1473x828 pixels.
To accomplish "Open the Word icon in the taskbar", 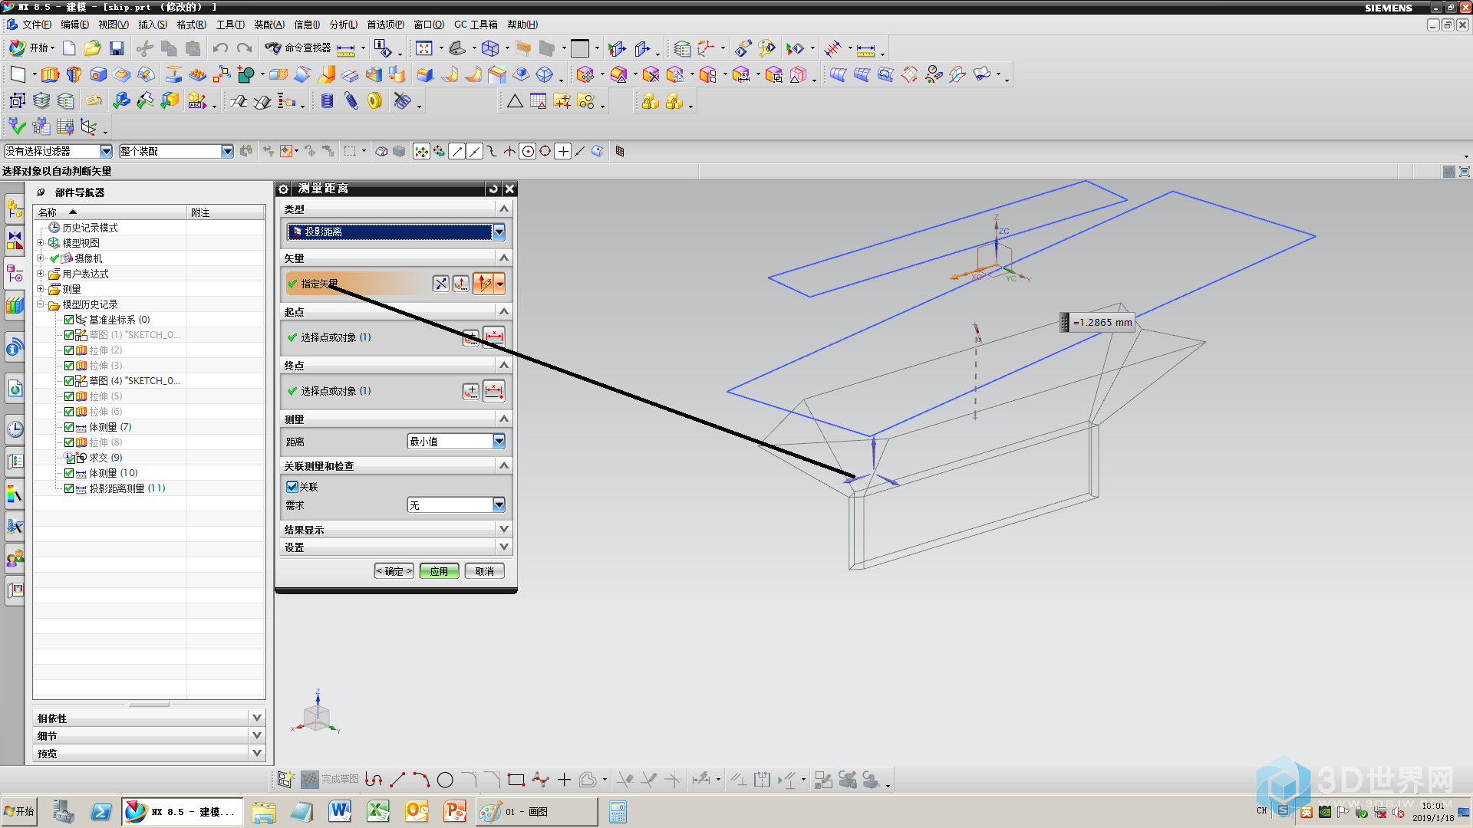I will click(340, 811).
